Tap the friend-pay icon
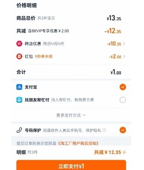 [x=19, y=100]
